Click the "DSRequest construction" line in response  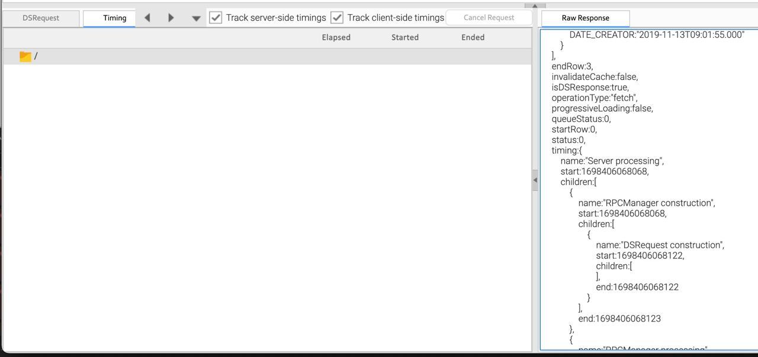tap(660, 245)
